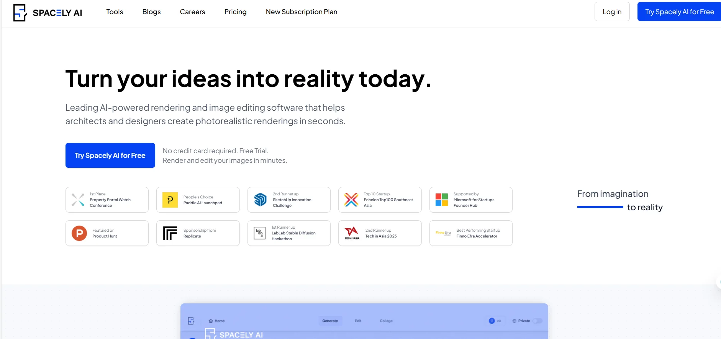Click the Echelon Top100 X logo

(351, 200)
